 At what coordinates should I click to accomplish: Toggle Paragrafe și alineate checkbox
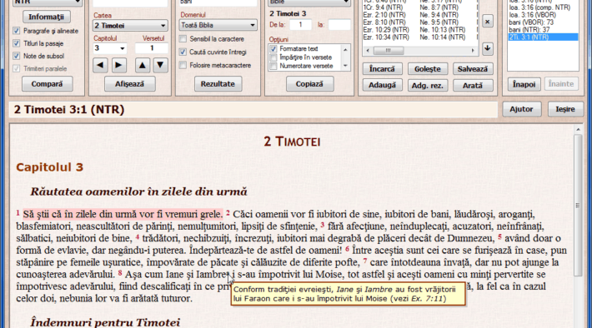(x=16, y=31)
